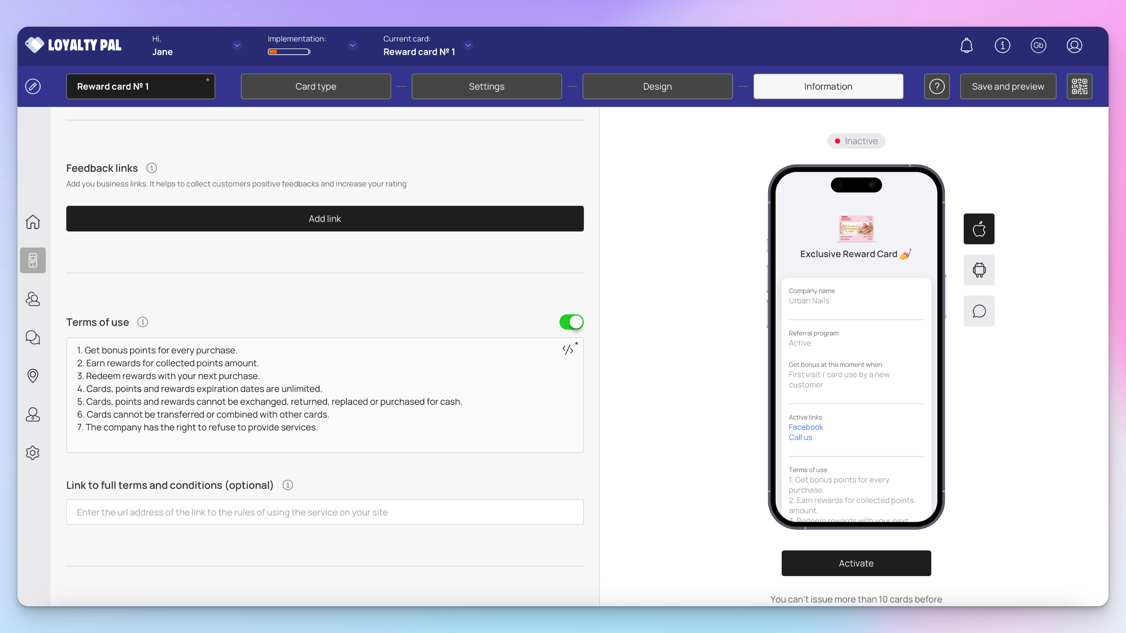Expand the Implementation progress dropdown

352,46
